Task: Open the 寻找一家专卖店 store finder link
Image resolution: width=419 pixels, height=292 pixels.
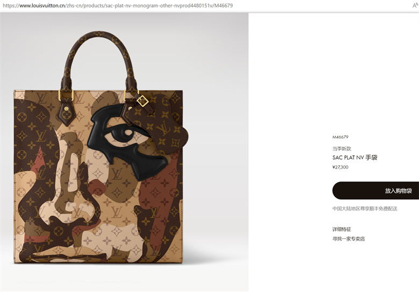Action: coord(349,239)
